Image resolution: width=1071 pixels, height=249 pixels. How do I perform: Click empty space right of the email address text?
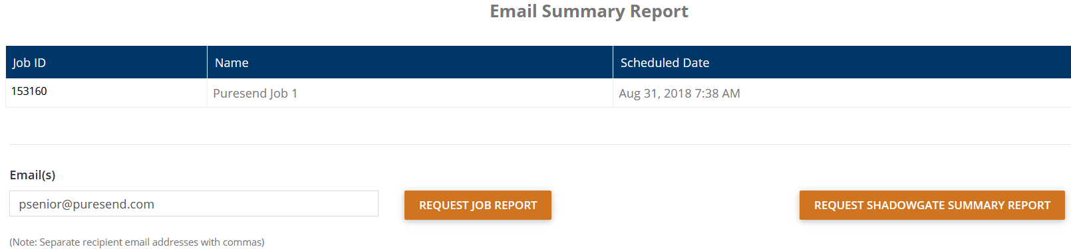click(x=266, y=204)
